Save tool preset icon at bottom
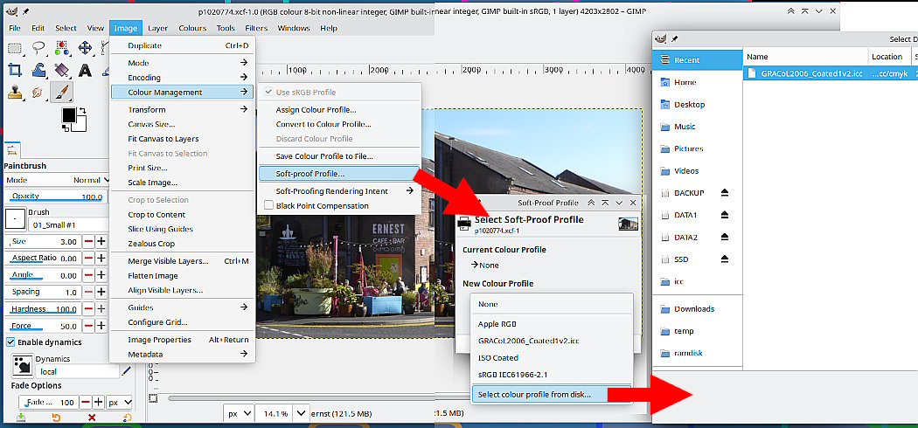 (21, 418)
